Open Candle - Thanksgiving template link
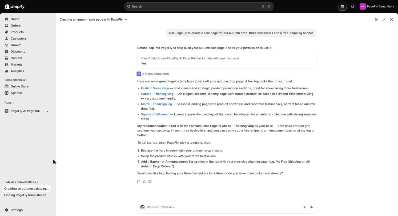This screenshot has width=398, height=216. (157, 94)
